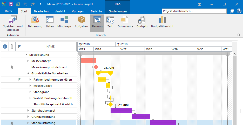Click flag icon on Rahmenbedingungen klären row
Image resolution: width=243 pixels, height=125 pixels.
(19, 80)
